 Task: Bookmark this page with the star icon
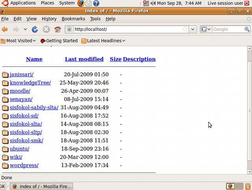pos(185,29)
